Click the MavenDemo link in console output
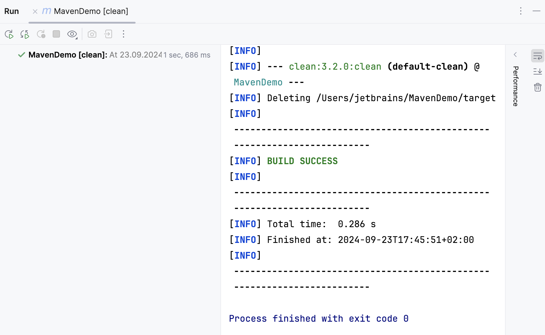Image resolution: width=545 pixels, height=335 pixels. (x=258, y=82)
